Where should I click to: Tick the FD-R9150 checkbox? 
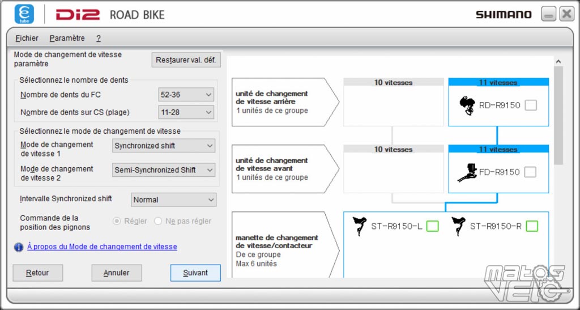pyautogui.click(x=530, y=172)
